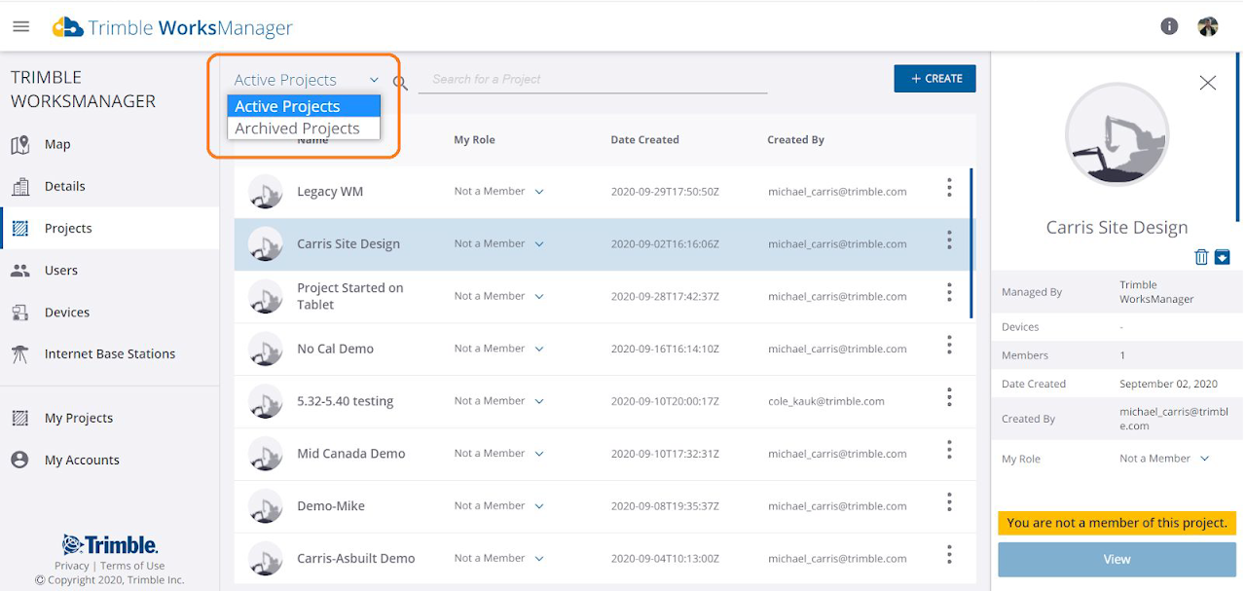Click the My Role column header
The width and height of the screenshot is (1246, 591).
(x=474, y=140)
